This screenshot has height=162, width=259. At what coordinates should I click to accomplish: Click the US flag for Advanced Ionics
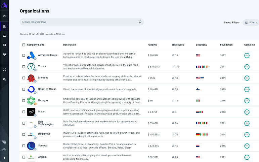pyautogui.click(x=198, y=55)
